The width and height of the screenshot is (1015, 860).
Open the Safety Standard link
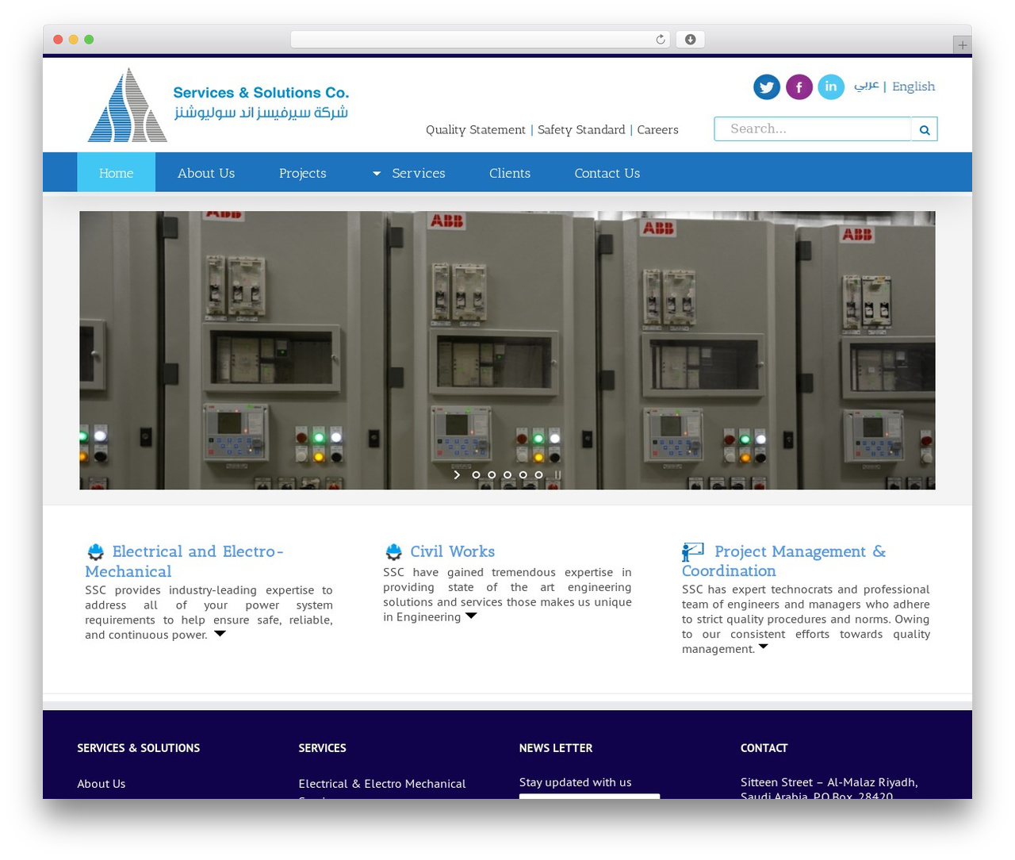tap(581, 130)
